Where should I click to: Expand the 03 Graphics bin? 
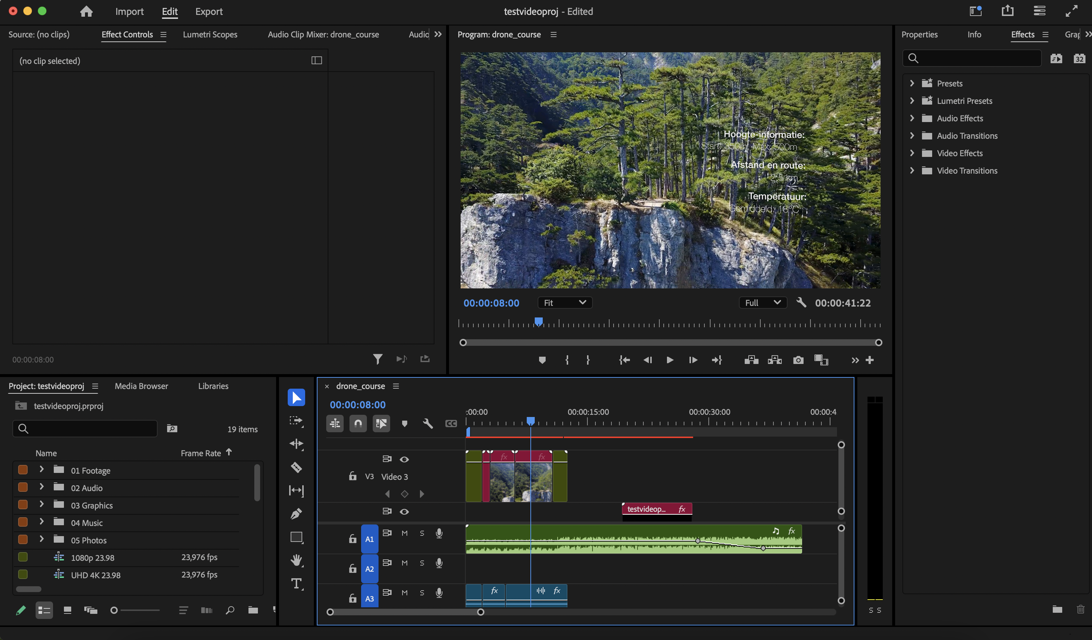pos(42,505)
